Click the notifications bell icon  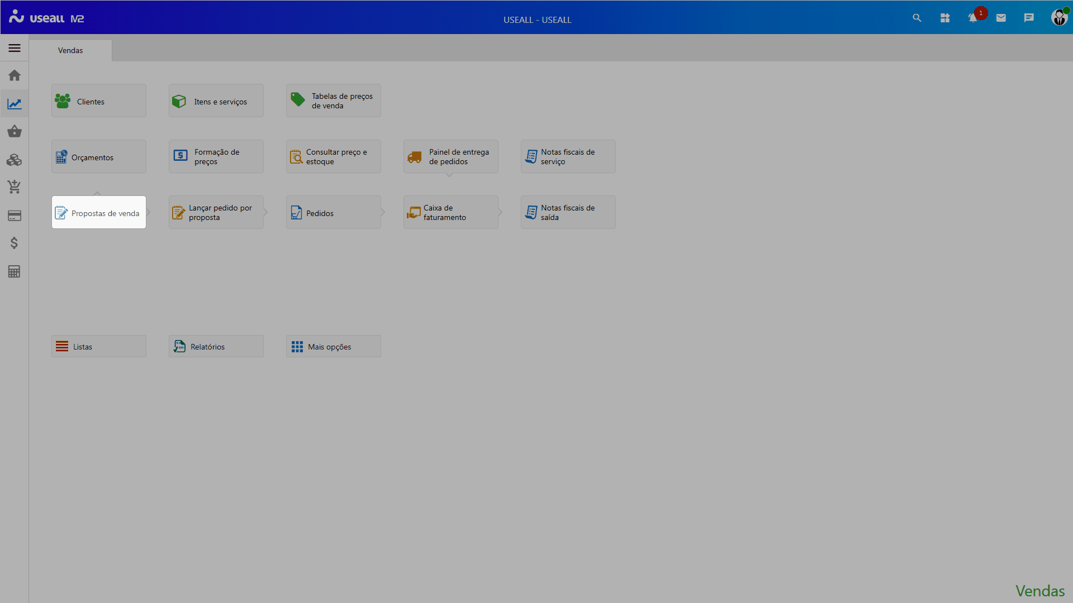tap(973, 18)
